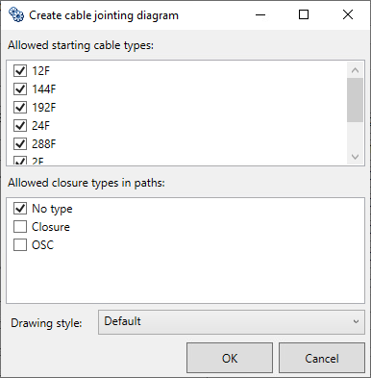Enable the Closure type checkbox
Image resolution: width=371 pixels, height=378 pixels.
tap(20, 227)
